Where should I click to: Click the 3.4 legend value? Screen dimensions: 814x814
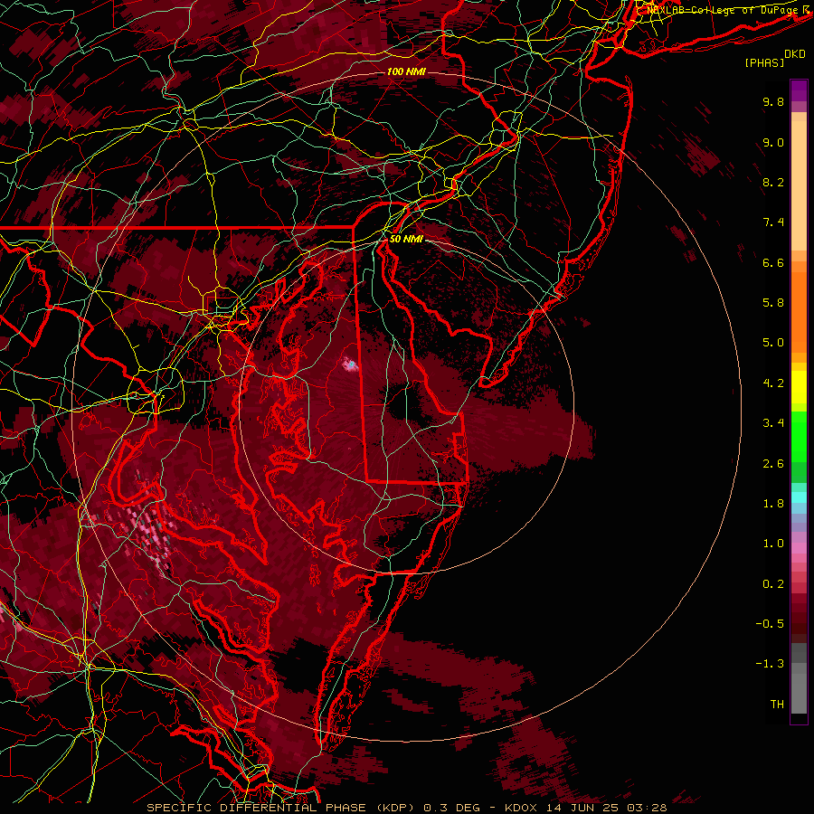pos(773,423)
